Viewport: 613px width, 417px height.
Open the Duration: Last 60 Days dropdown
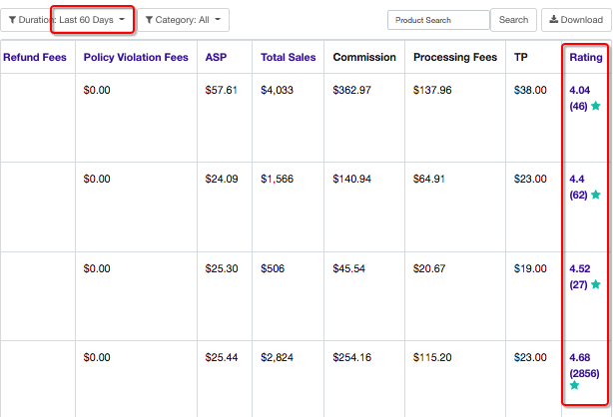pos(68,20)
